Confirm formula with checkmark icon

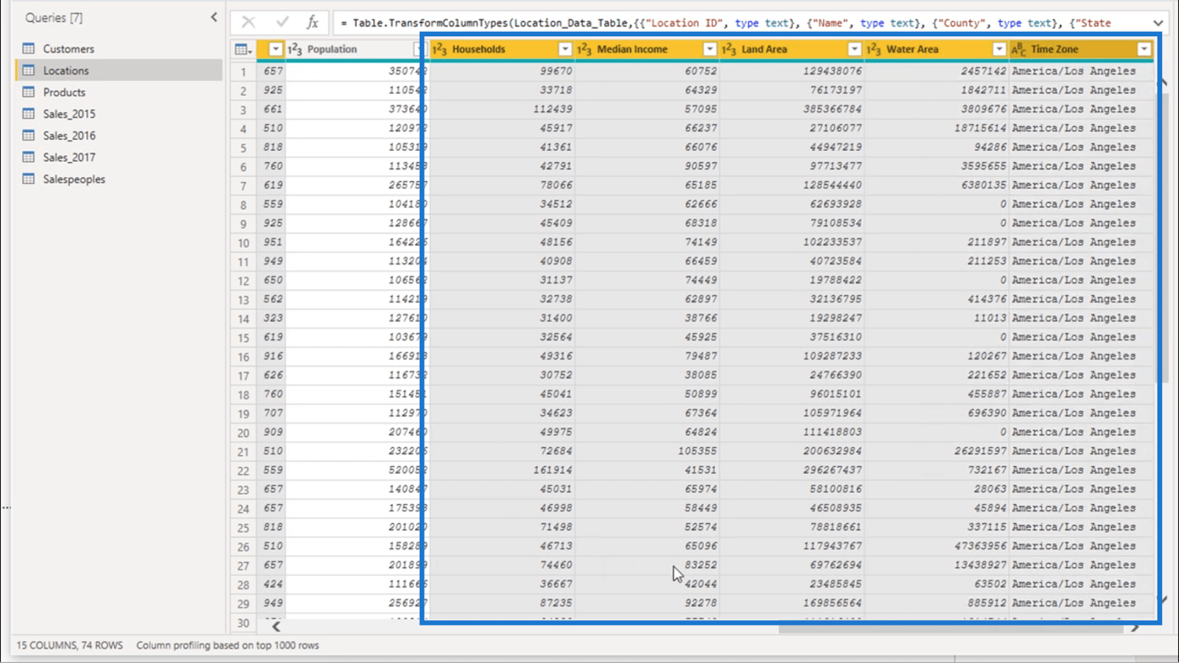tap(281, 23)
